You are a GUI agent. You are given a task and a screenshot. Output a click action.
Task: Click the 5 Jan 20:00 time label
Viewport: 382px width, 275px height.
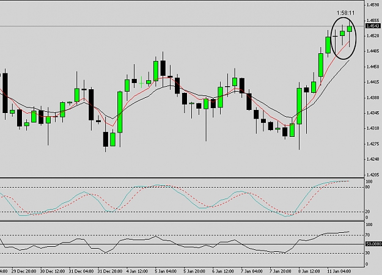(x=194, y=271)
